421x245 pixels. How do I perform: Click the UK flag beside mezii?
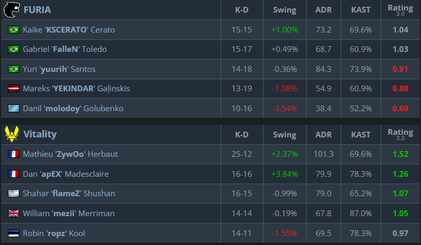[14, 214]
